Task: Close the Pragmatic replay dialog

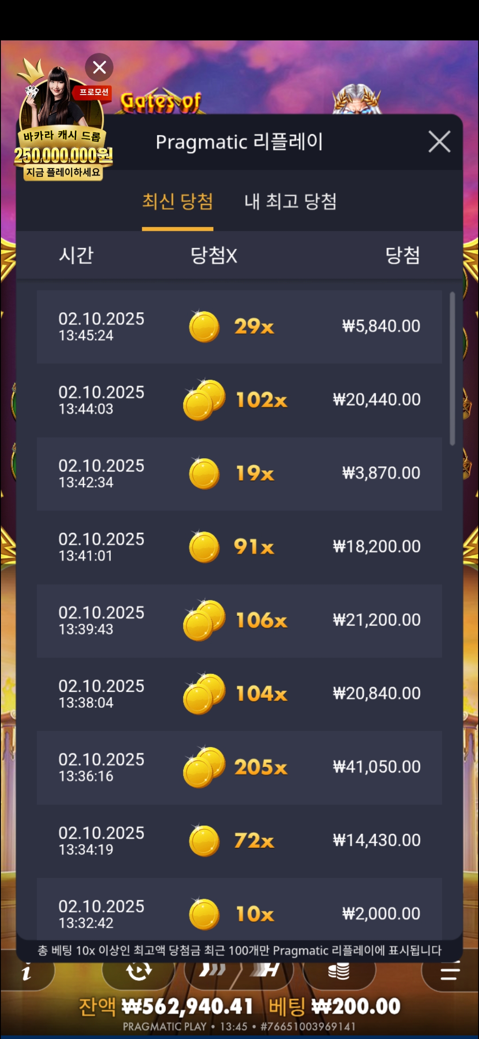Action: click(x=439, y=142)
